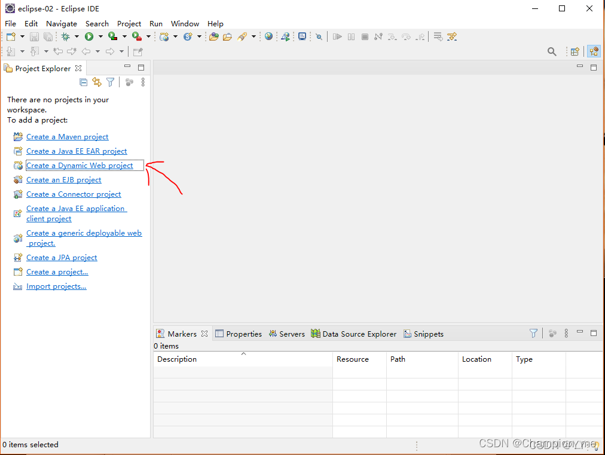This screenshot has width=605, height=455.
Task: Select the Java EE perspective button
Action: (594, 51)
